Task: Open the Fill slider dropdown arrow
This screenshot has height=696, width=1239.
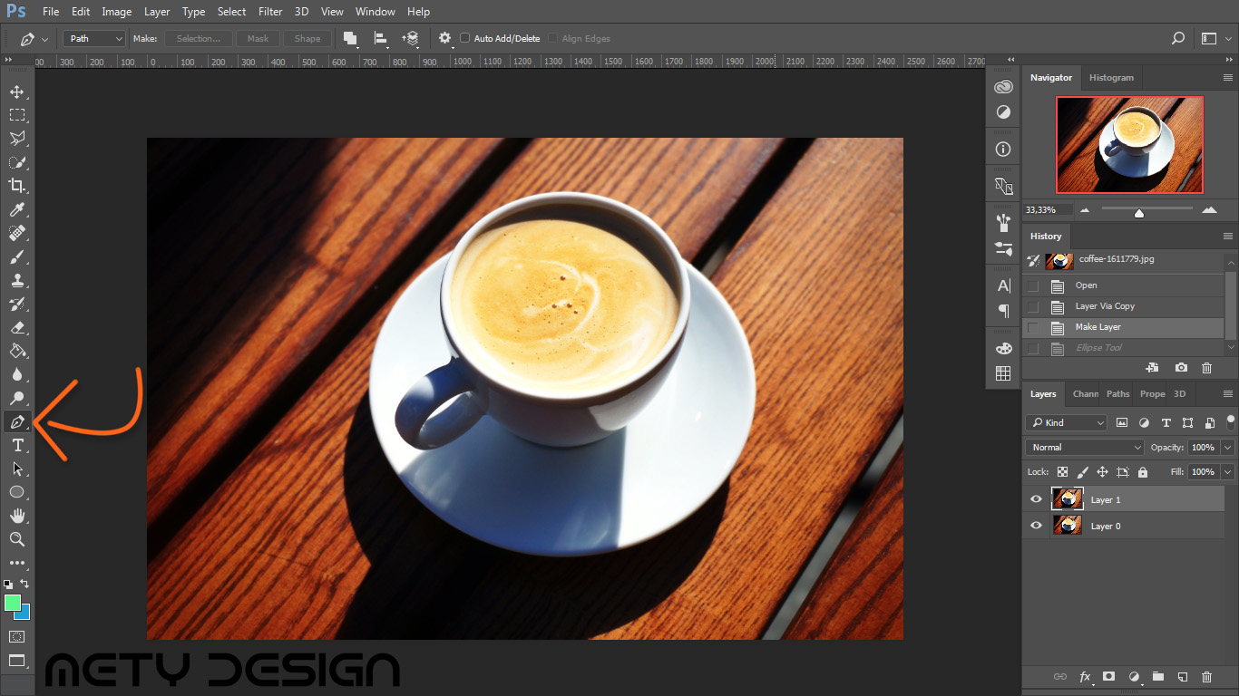Action: click(x=1228, y=471)
